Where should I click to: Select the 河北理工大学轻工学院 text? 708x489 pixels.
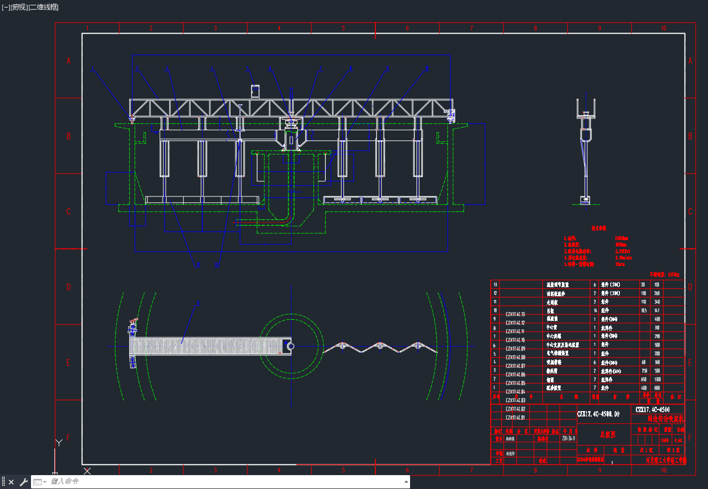pyautogui.click(x=666, y=460)
